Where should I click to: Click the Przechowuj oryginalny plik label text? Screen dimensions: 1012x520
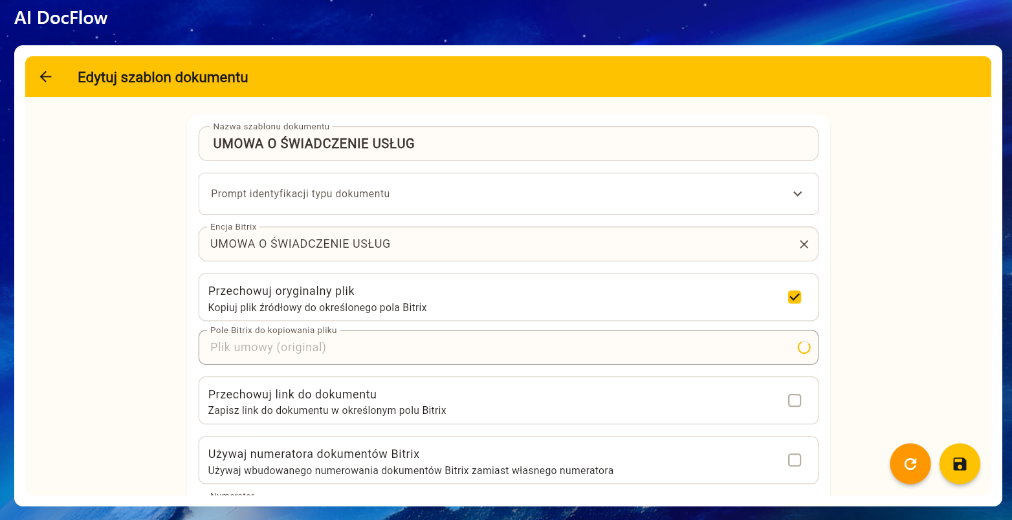[x=281, y=291]
